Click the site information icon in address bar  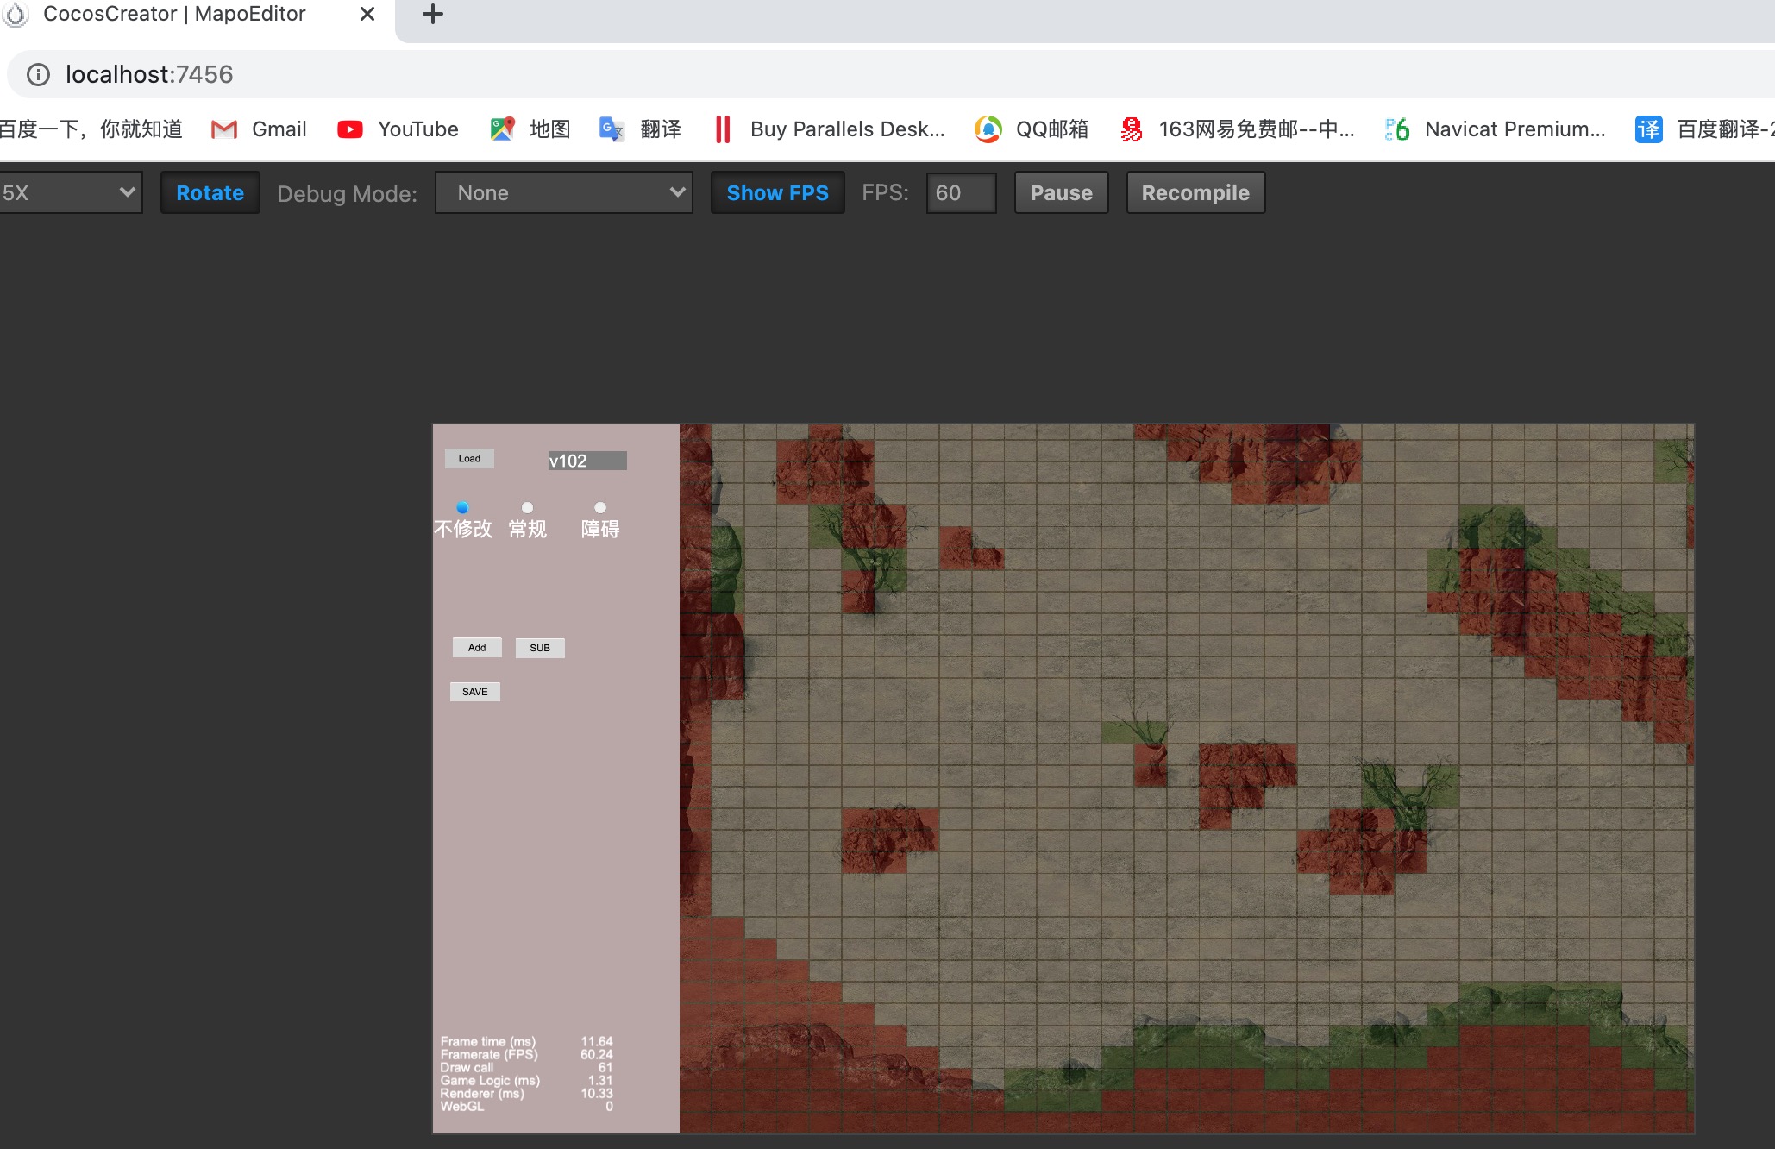point(38,75)
